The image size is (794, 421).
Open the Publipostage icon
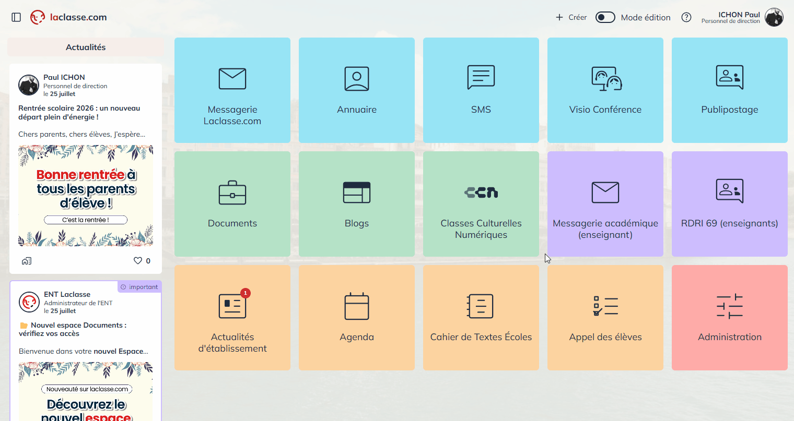tap(730, 77)
